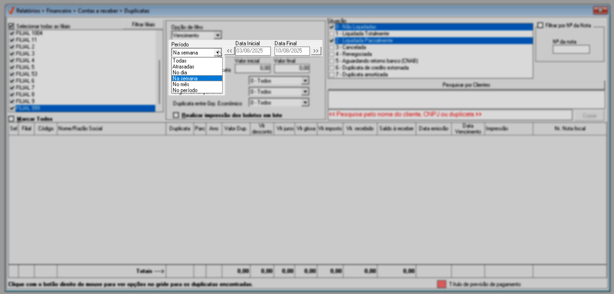The image size is (614, 294).
Task: Click the 'Filtrar filiais' button
Action: pos(143,24)
